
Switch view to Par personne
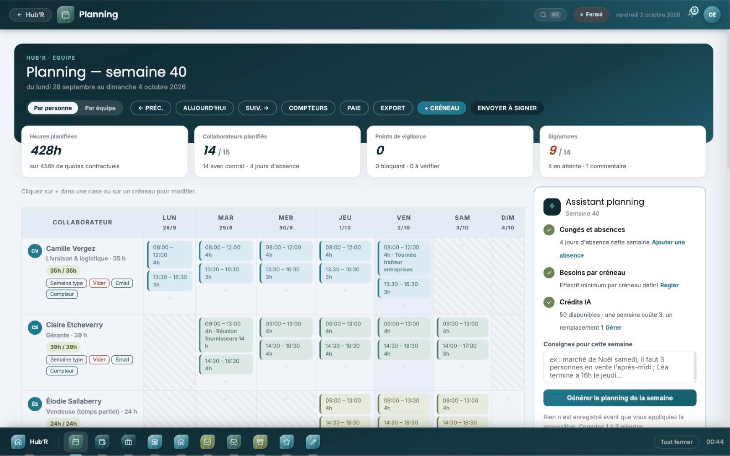click(x=53, y=108)
